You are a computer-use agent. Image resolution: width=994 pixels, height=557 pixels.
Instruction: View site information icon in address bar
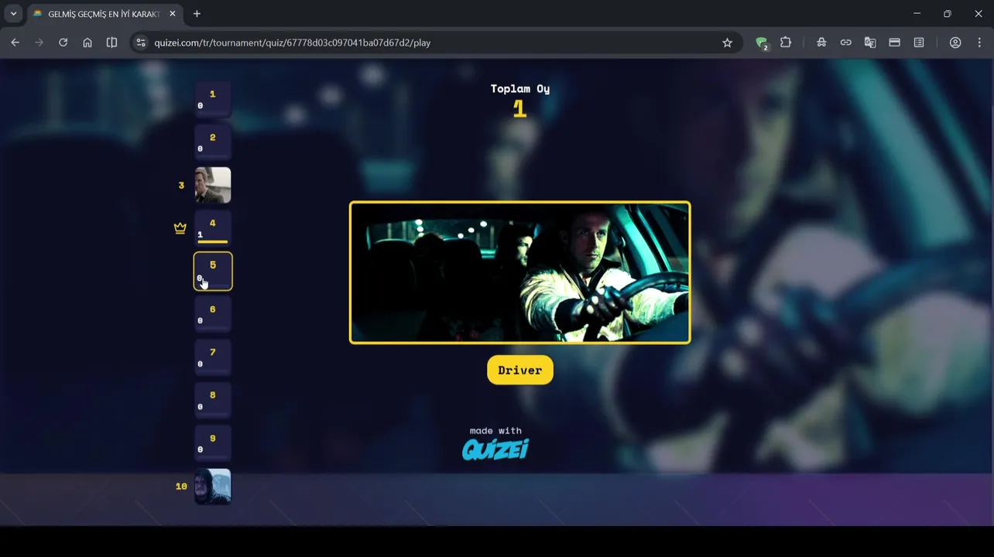click(140, 43)
